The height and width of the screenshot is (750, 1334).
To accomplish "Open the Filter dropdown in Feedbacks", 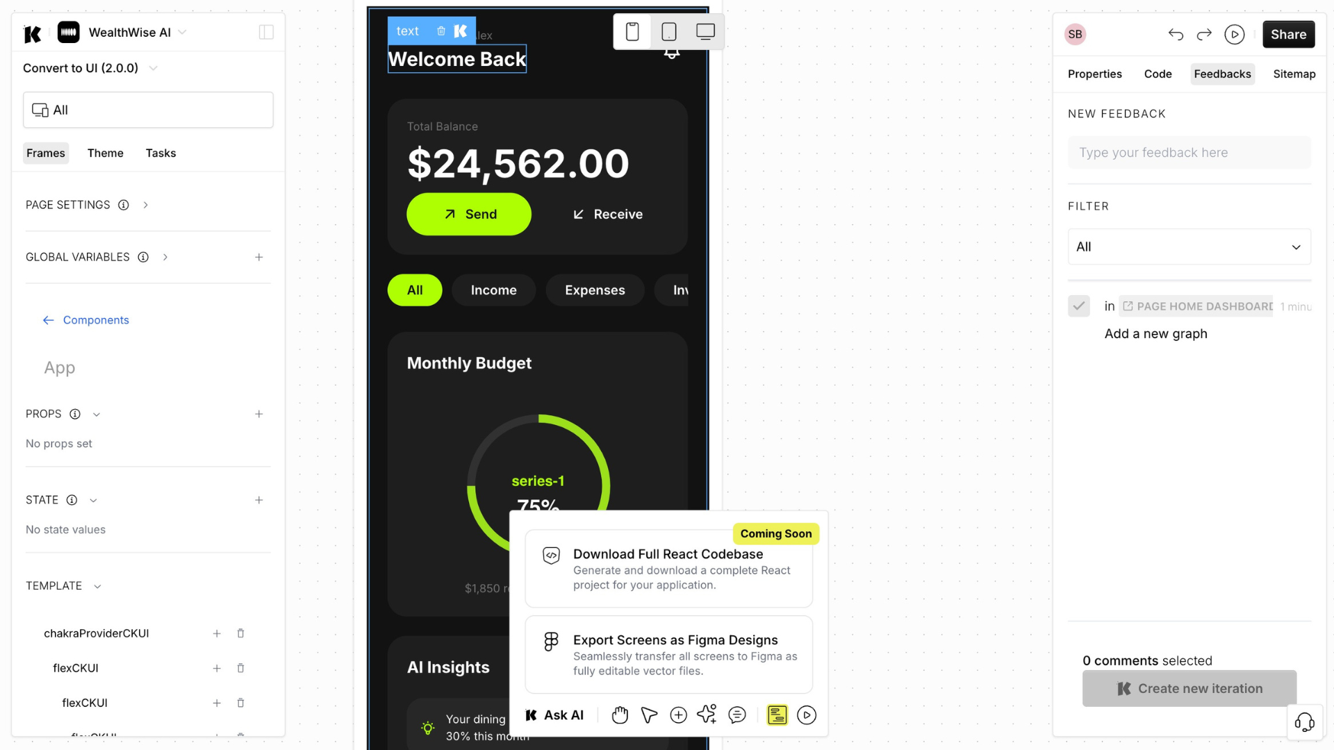I will tap(1188, 247).
